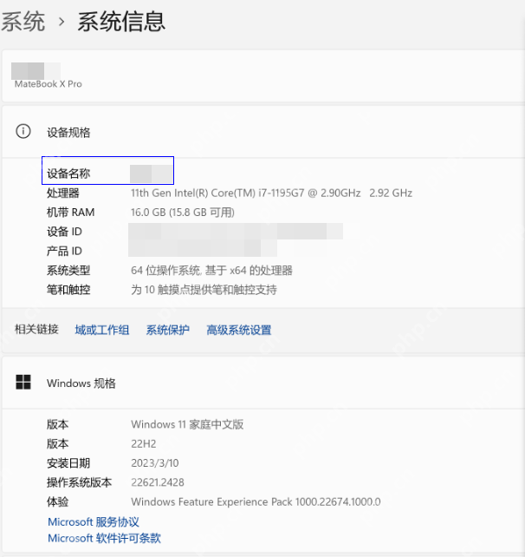This screenshot has height=557, width=525.
Task: Click the blurred 设备 ID value
Action: point(236,232)
